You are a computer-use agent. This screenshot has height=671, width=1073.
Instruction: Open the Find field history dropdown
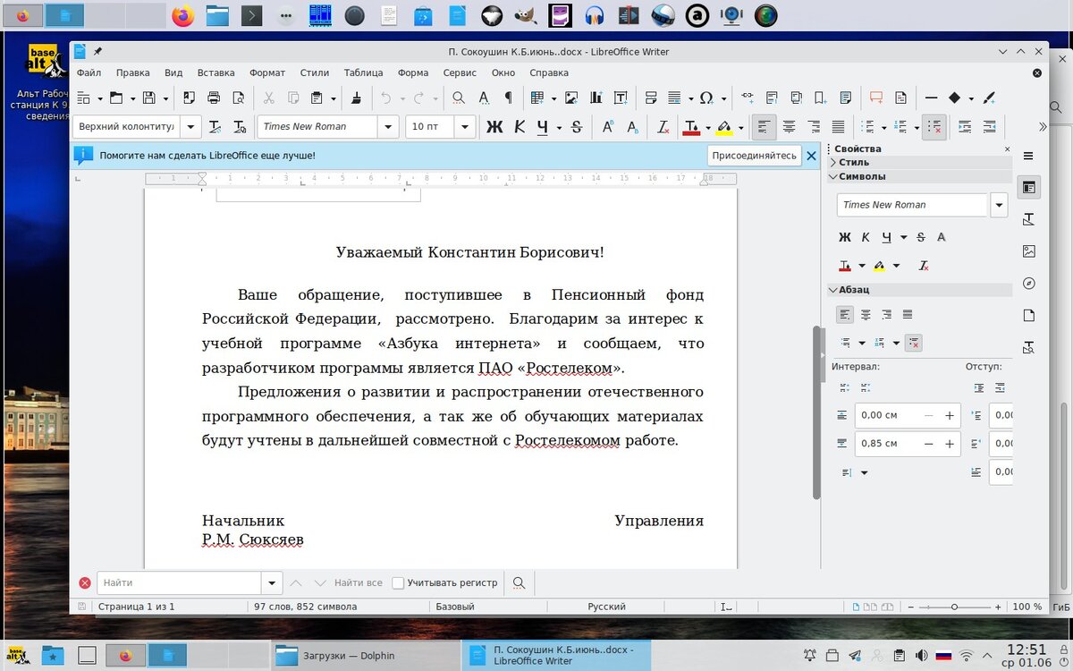pos(273,583)
